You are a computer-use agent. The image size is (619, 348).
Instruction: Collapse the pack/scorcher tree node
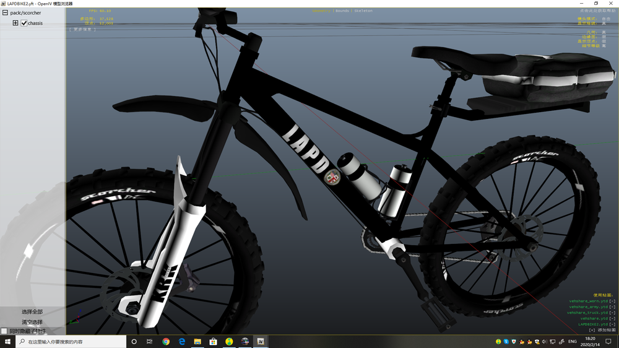[x=5, y=12]
